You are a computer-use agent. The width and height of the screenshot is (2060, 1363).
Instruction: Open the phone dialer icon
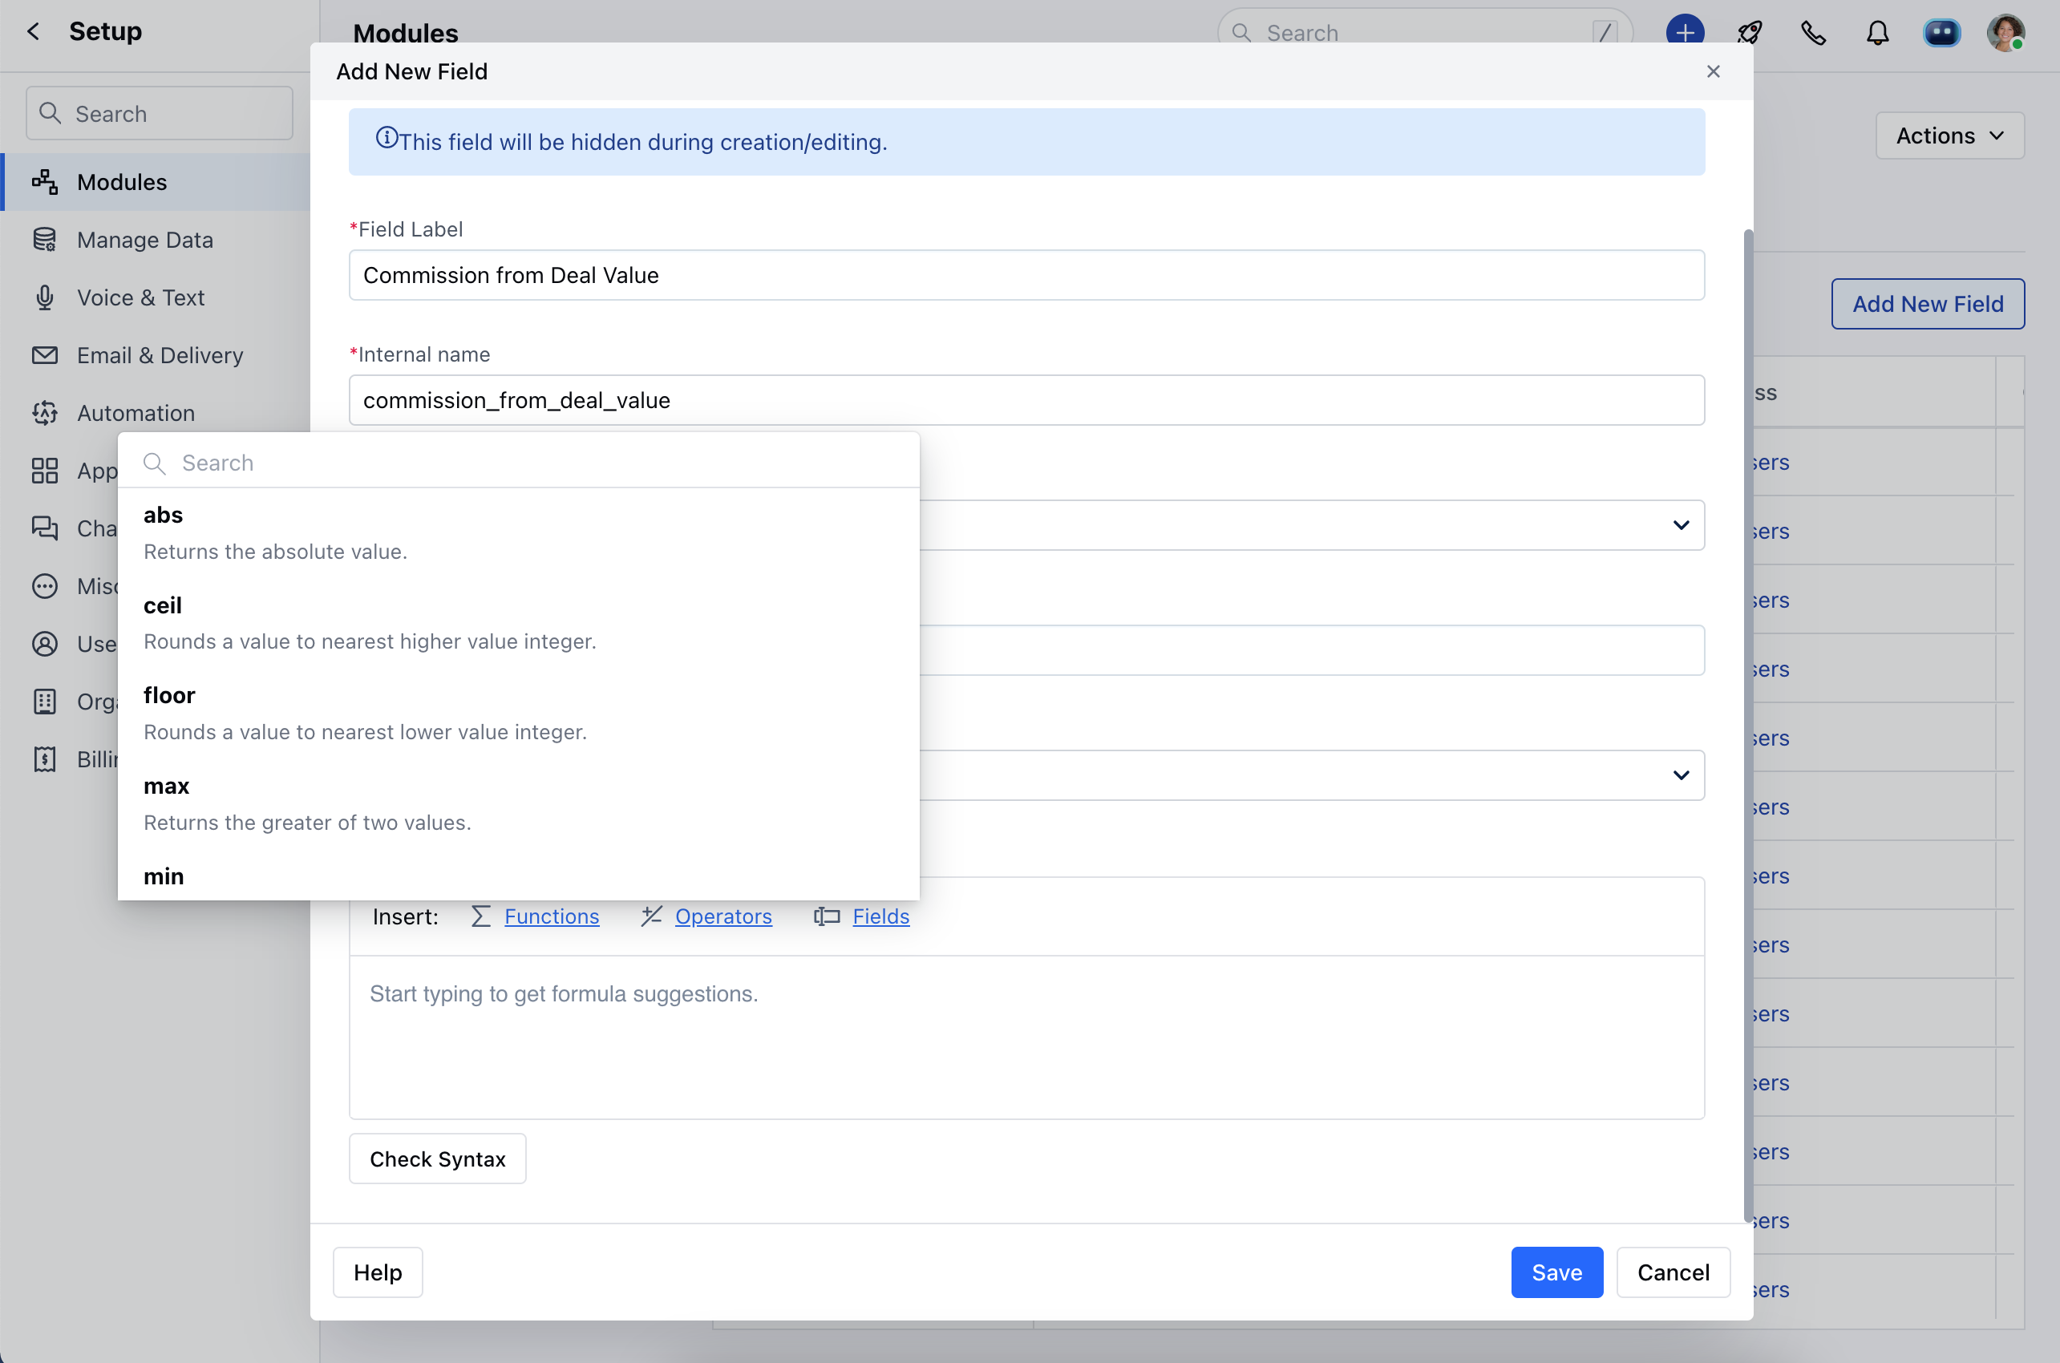tap(1813, 32)
